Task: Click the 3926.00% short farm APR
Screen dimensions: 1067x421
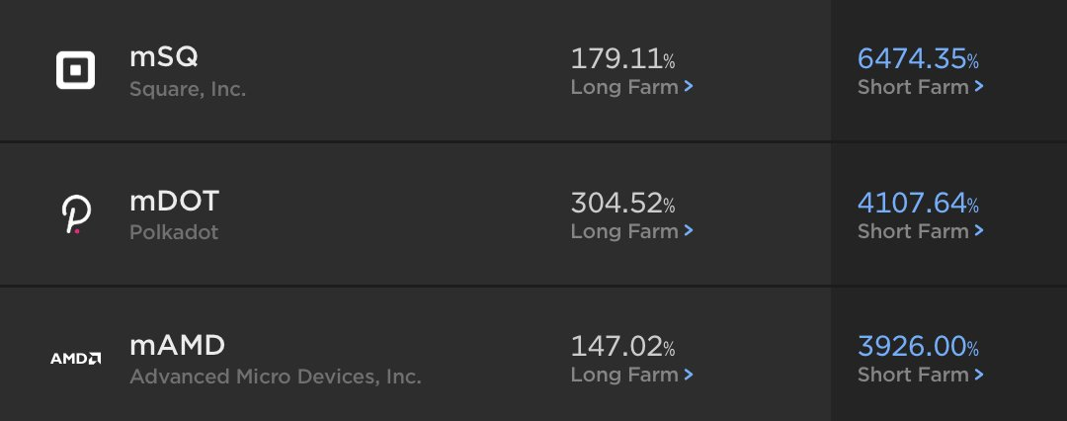Action: [x=918, y=347]
